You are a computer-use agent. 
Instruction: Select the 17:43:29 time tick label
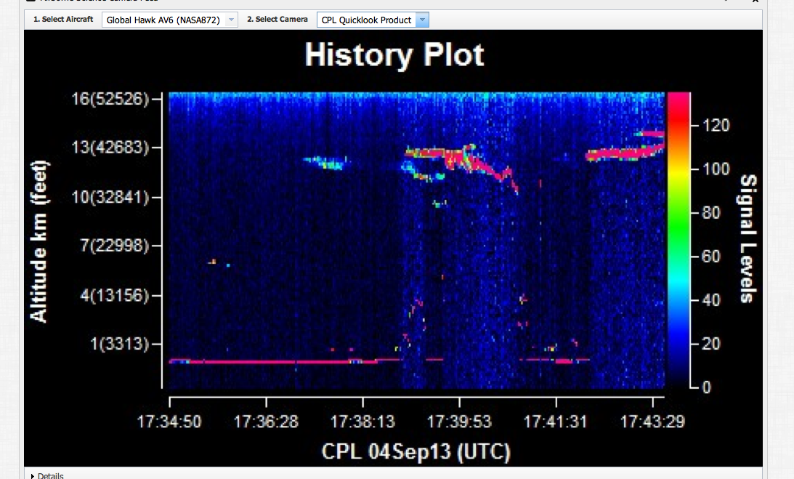(652, 422)
